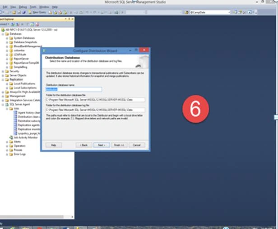This screenshot has height=229, width=278.
Task: Click the Object Explorer horizontal scrollbar
Action: click(32, 217)
